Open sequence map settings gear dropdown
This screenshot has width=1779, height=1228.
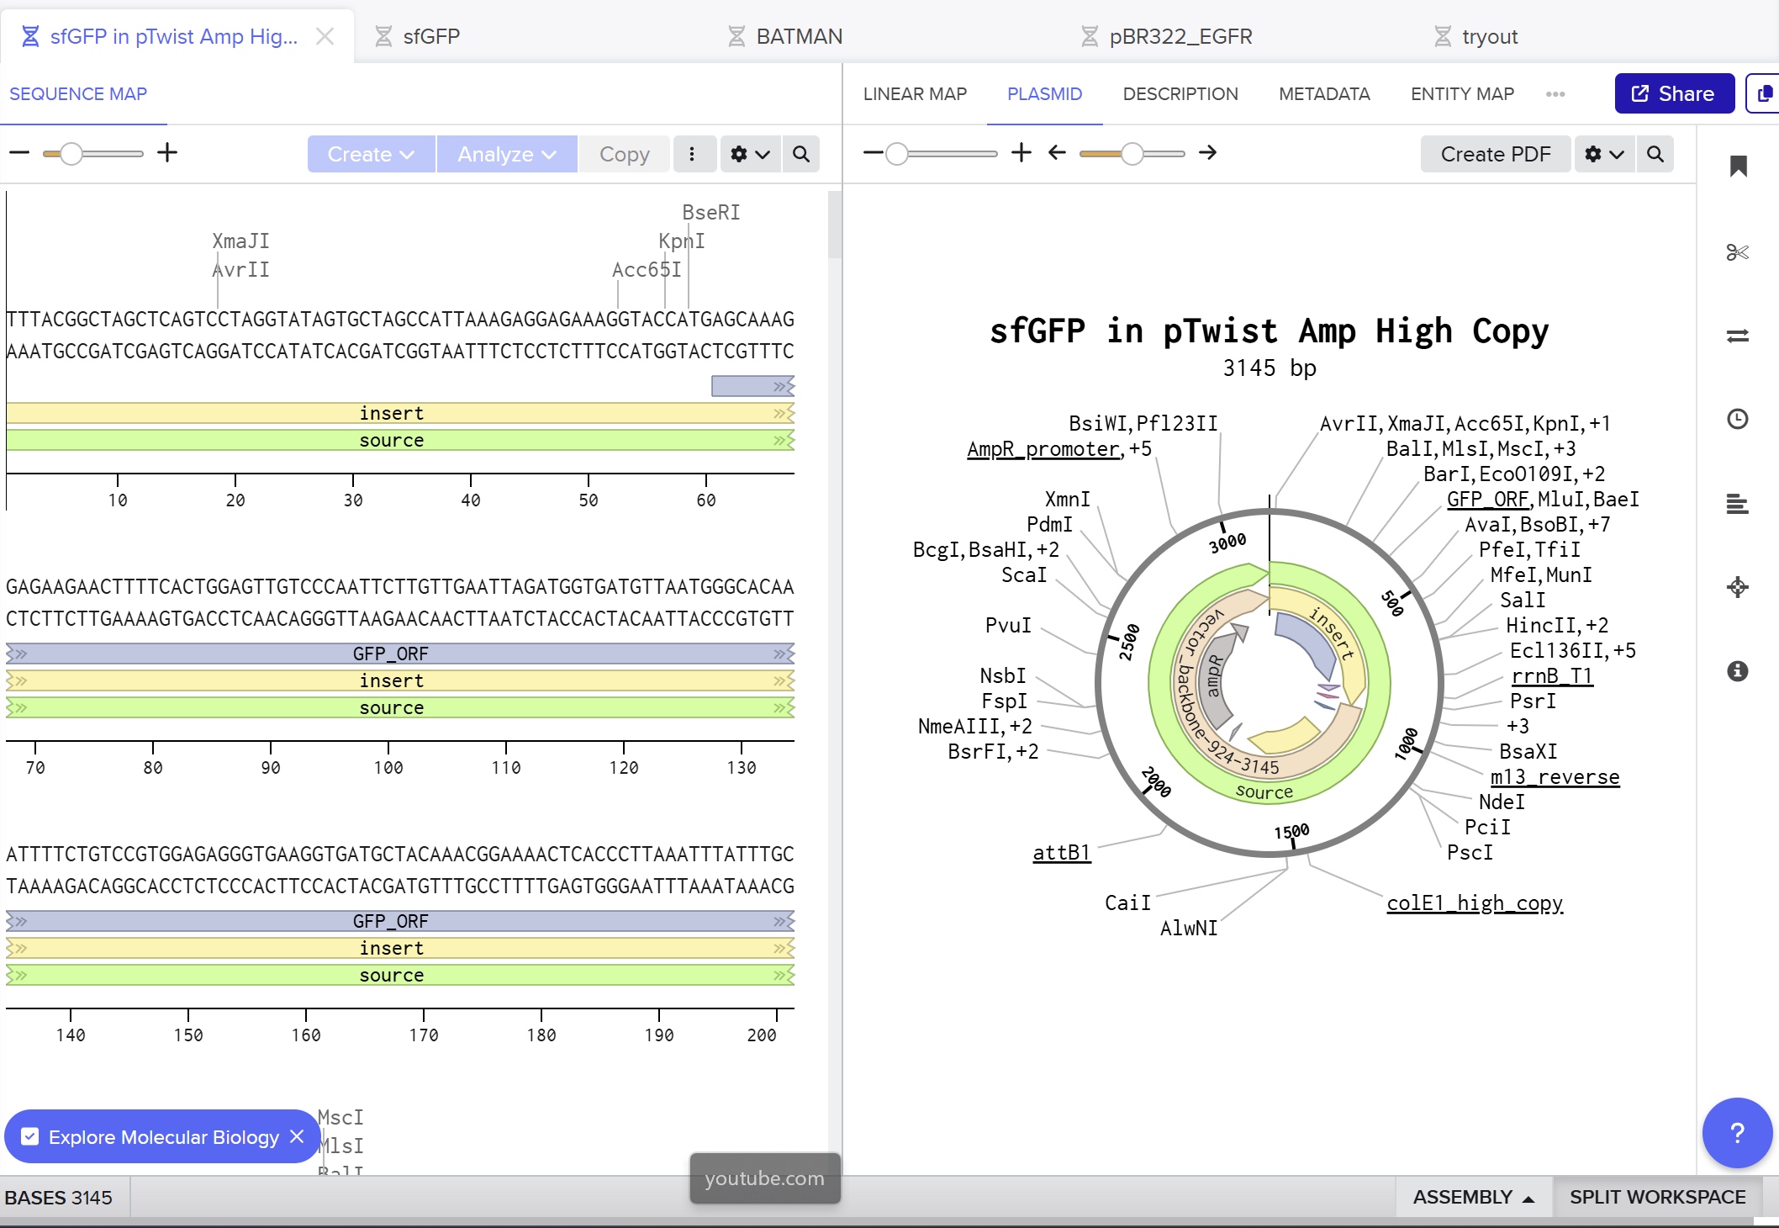tap(750, 155)
